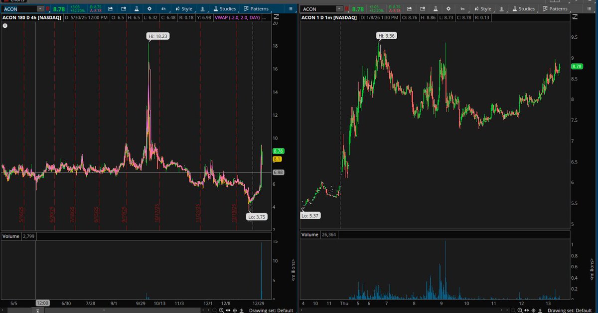598x313 pixels.
Task: Open the right chart's hamburger menu icon
Action: click(x=589, y=9)
